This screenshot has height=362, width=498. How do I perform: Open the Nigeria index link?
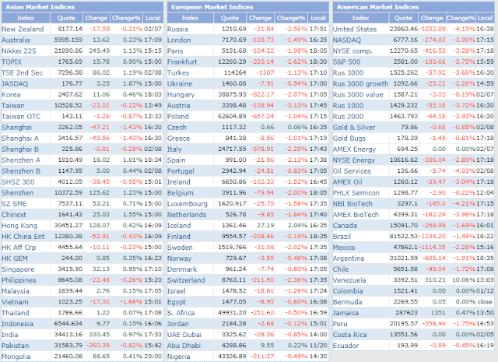tap(178, 357)
